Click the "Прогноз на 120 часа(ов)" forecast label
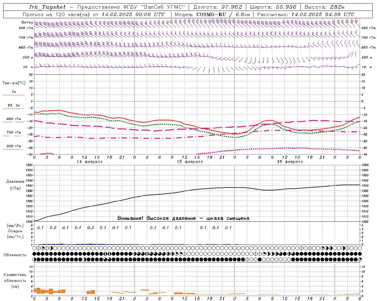This screenshot has width=377, height=301. (57, 14)
